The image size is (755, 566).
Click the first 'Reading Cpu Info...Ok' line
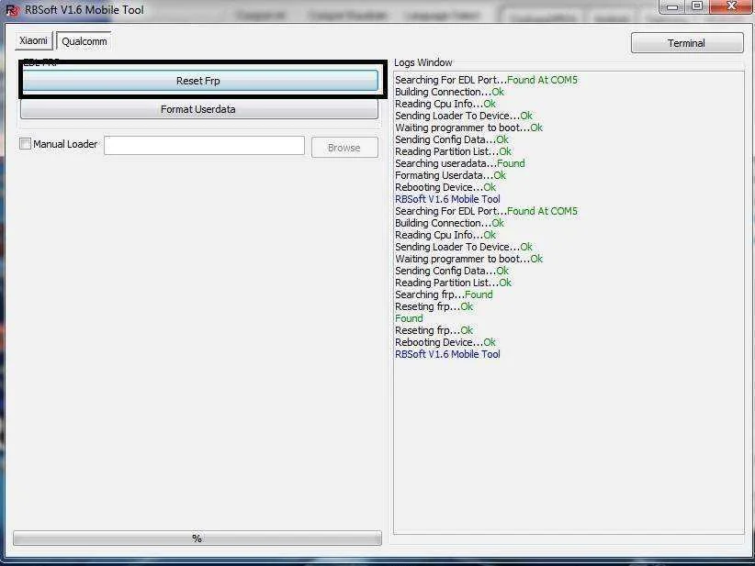[x=445, y=104]
